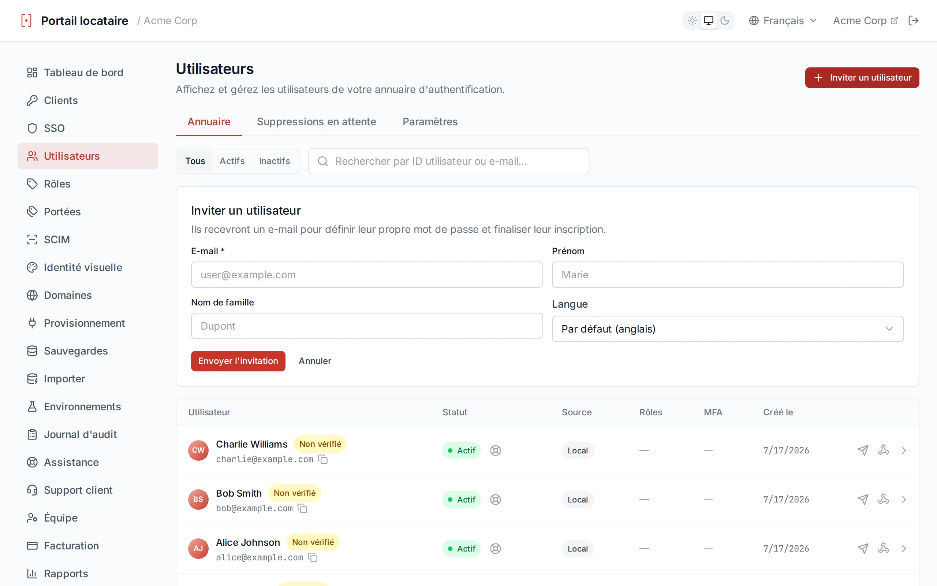Copy alice@example.com email icon
937x586 pixels.
point(313,557)
